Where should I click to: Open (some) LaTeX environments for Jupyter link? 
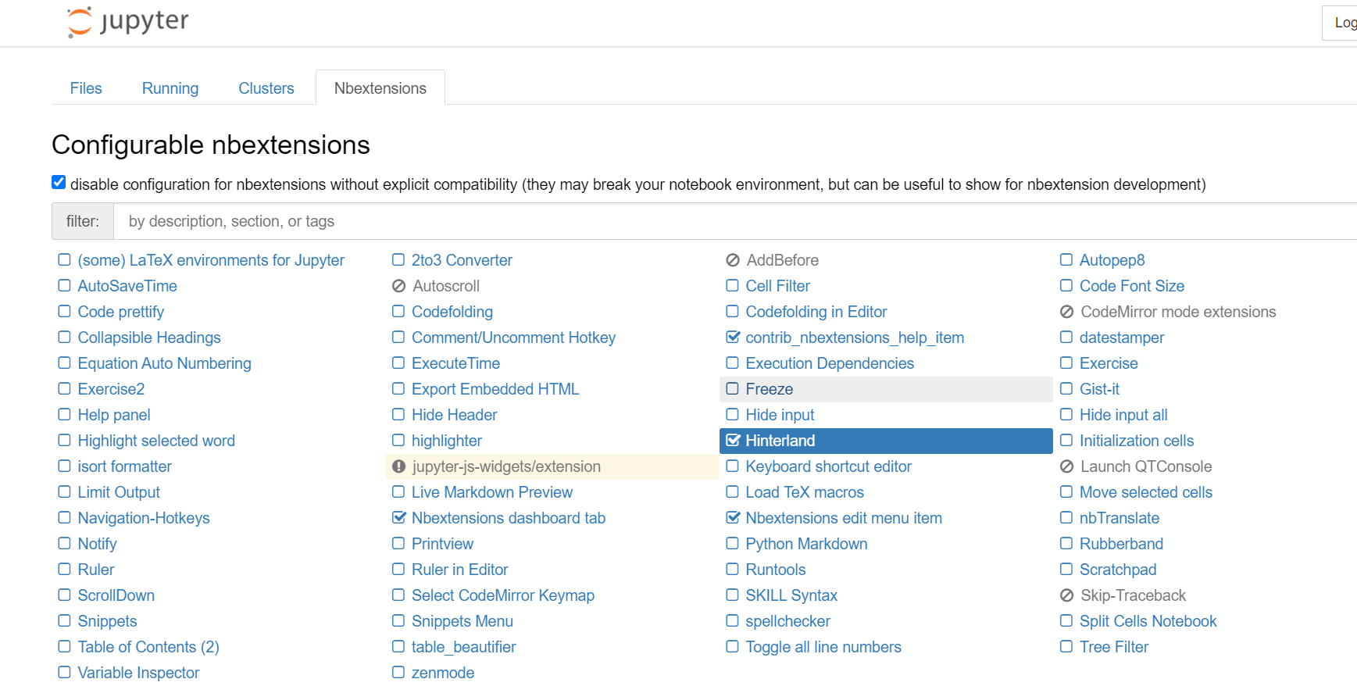[x=211, y=260]
